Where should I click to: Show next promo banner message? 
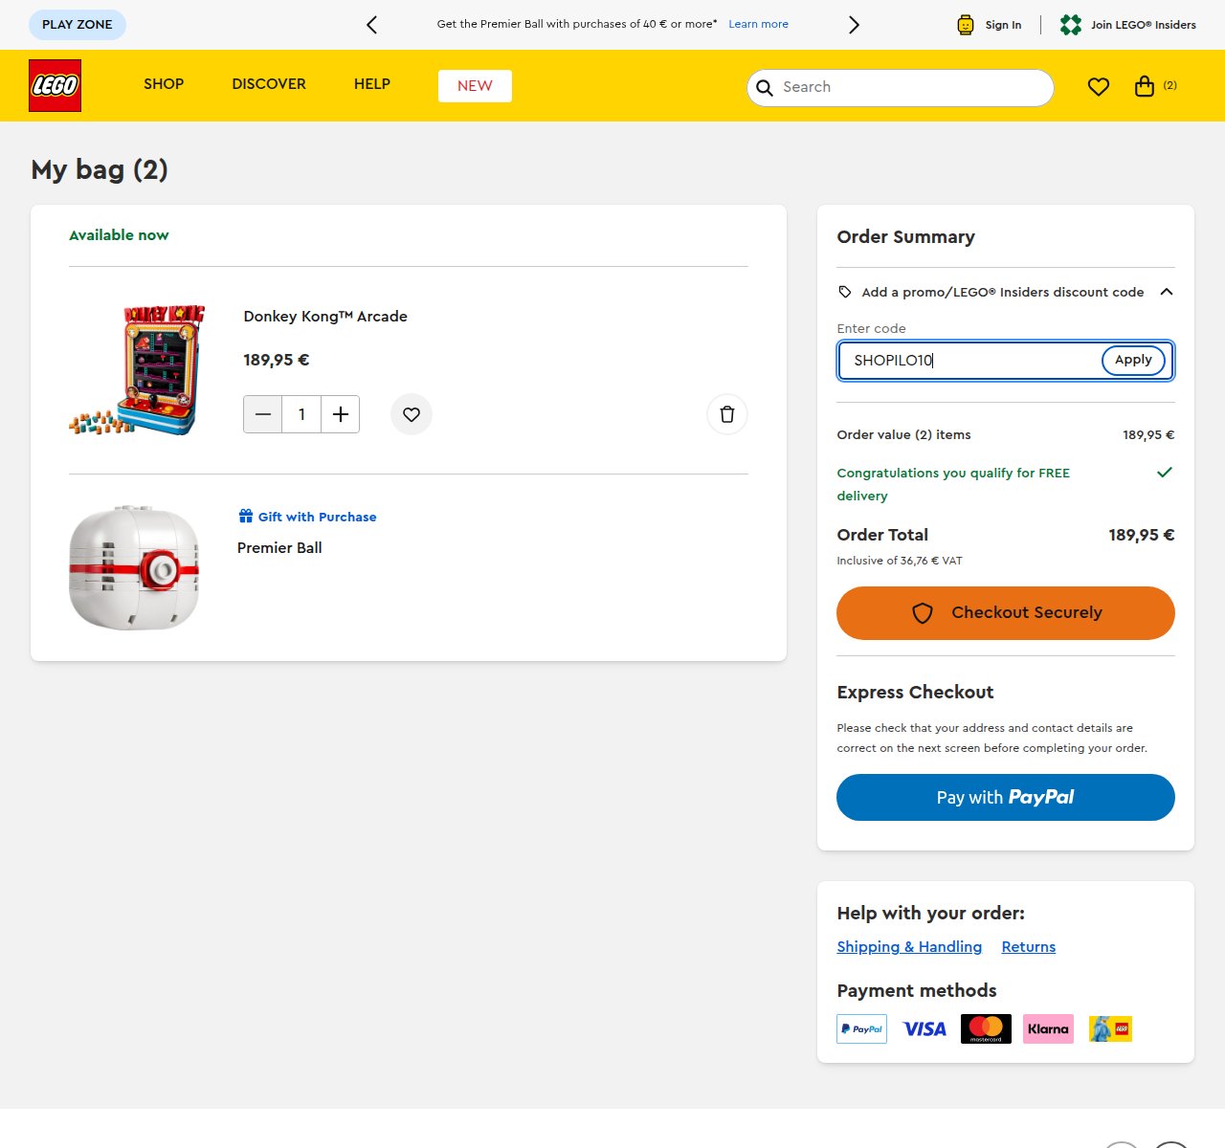click(x=854, y=25)
